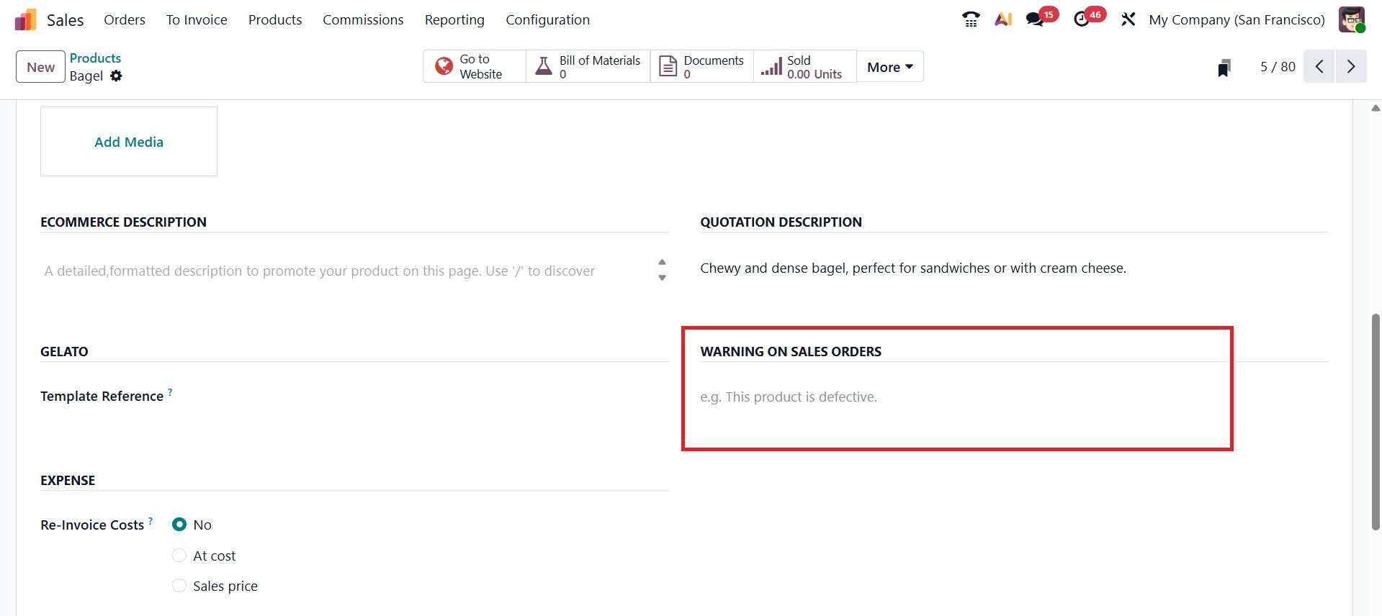Screen dimensions: 1382x616
Task: Open the company switcher My Company (San Francisco)
Action: click(1237, 19)
